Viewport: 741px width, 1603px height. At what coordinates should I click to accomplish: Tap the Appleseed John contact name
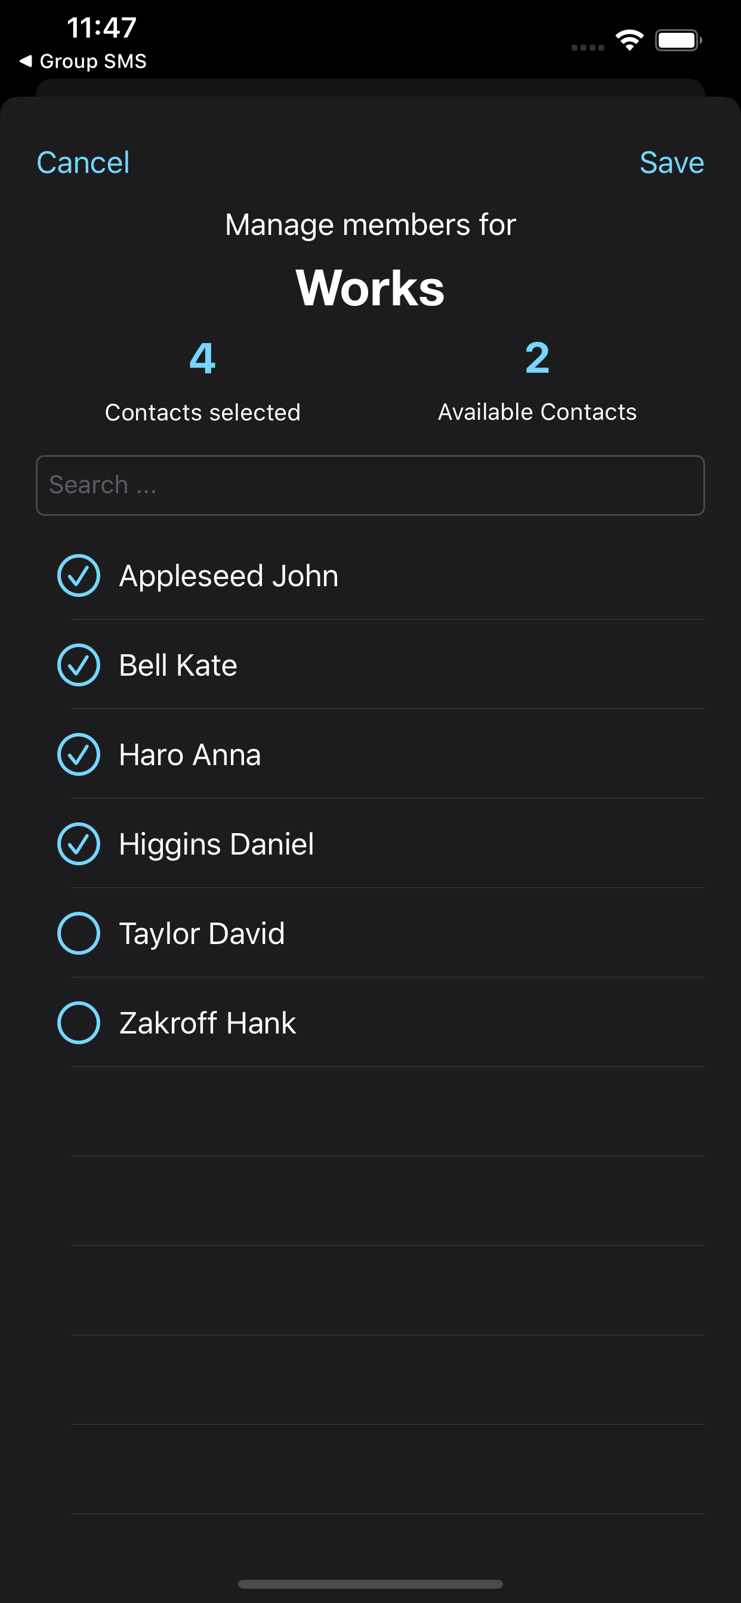point(229,575)
